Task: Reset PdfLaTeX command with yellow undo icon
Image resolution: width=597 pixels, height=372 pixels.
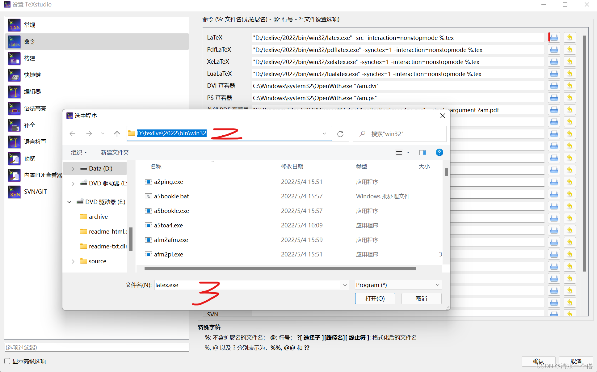Action: [570, 50]
